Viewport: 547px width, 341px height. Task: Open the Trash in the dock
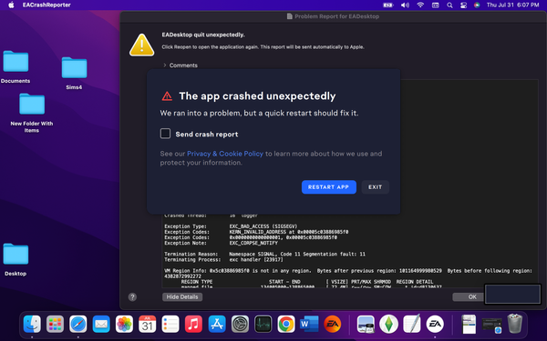[x=514, y=324]
